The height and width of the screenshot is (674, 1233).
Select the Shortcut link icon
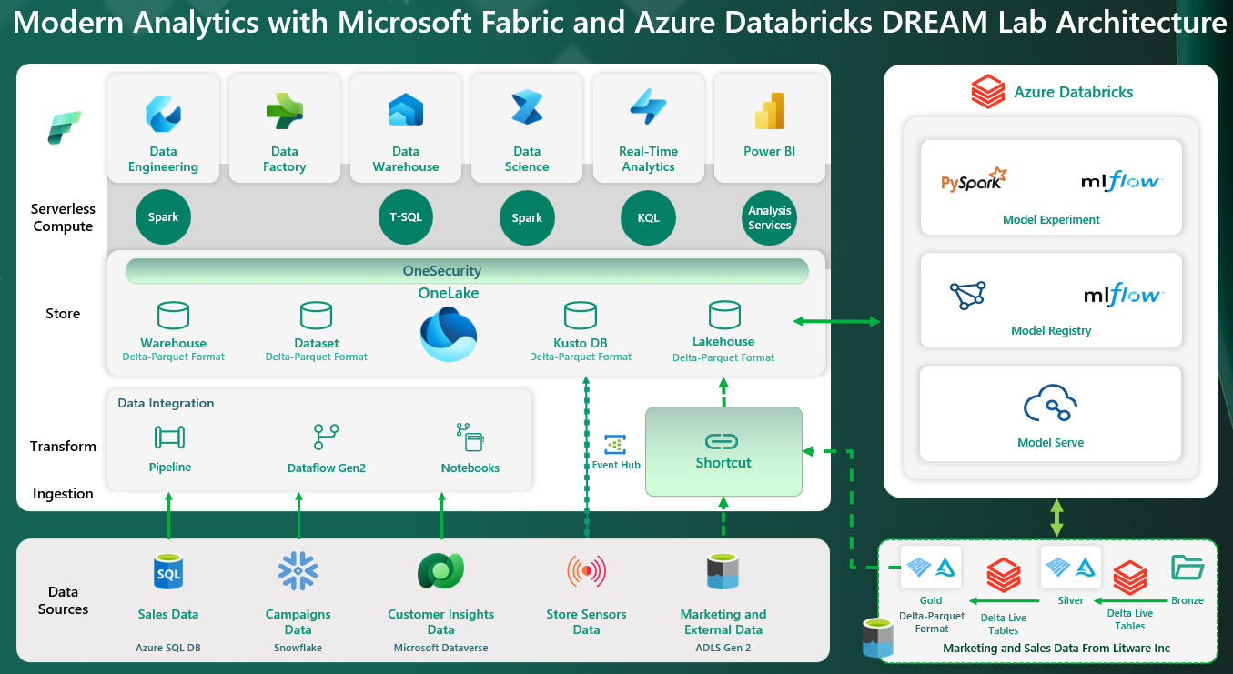point(723,442)
